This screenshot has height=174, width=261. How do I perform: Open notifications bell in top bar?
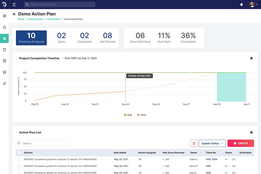click(241, 5)
